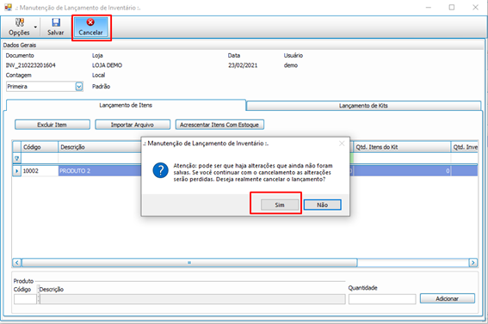
Task: Switch to the Lançamento de Kits tab
Action: pyautogui.click(x=363, y=106)
